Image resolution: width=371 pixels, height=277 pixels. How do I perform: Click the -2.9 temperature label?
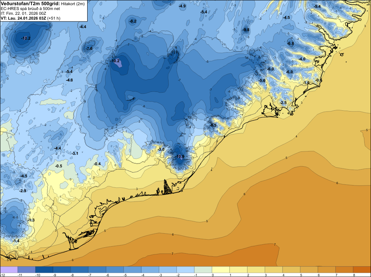(23, 191)
